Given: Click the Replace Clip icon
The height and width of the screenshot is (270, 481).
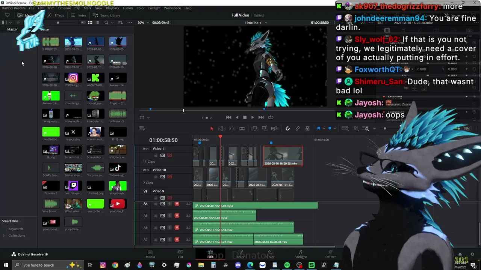Looking at the screenshot, I should (275, 128).
